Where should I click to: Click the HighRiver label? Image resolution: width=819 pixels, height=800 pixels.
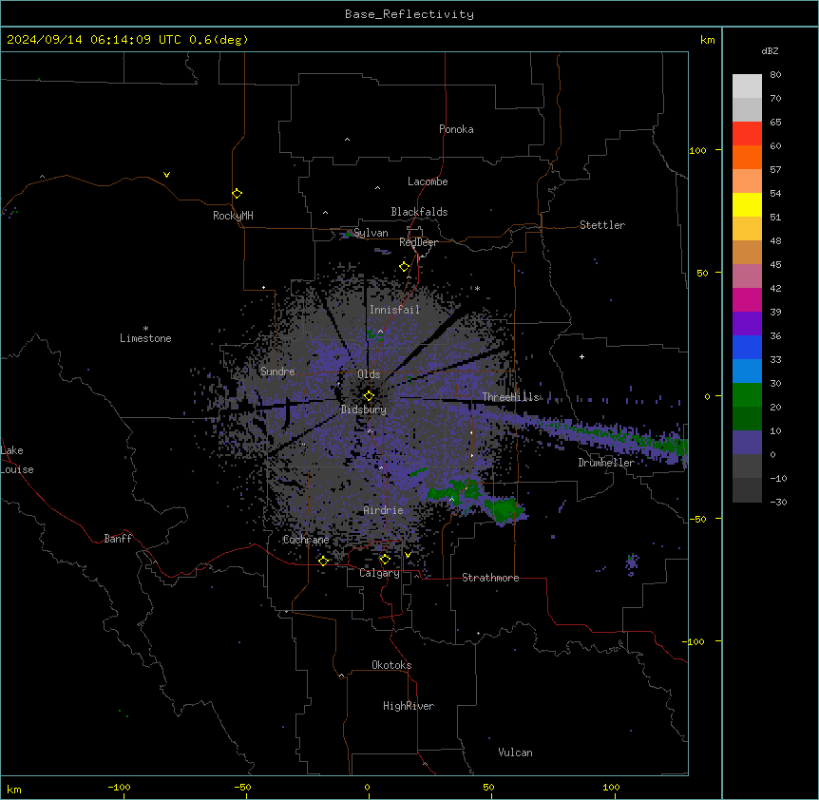pyautogui.click(x=409, y=706)
